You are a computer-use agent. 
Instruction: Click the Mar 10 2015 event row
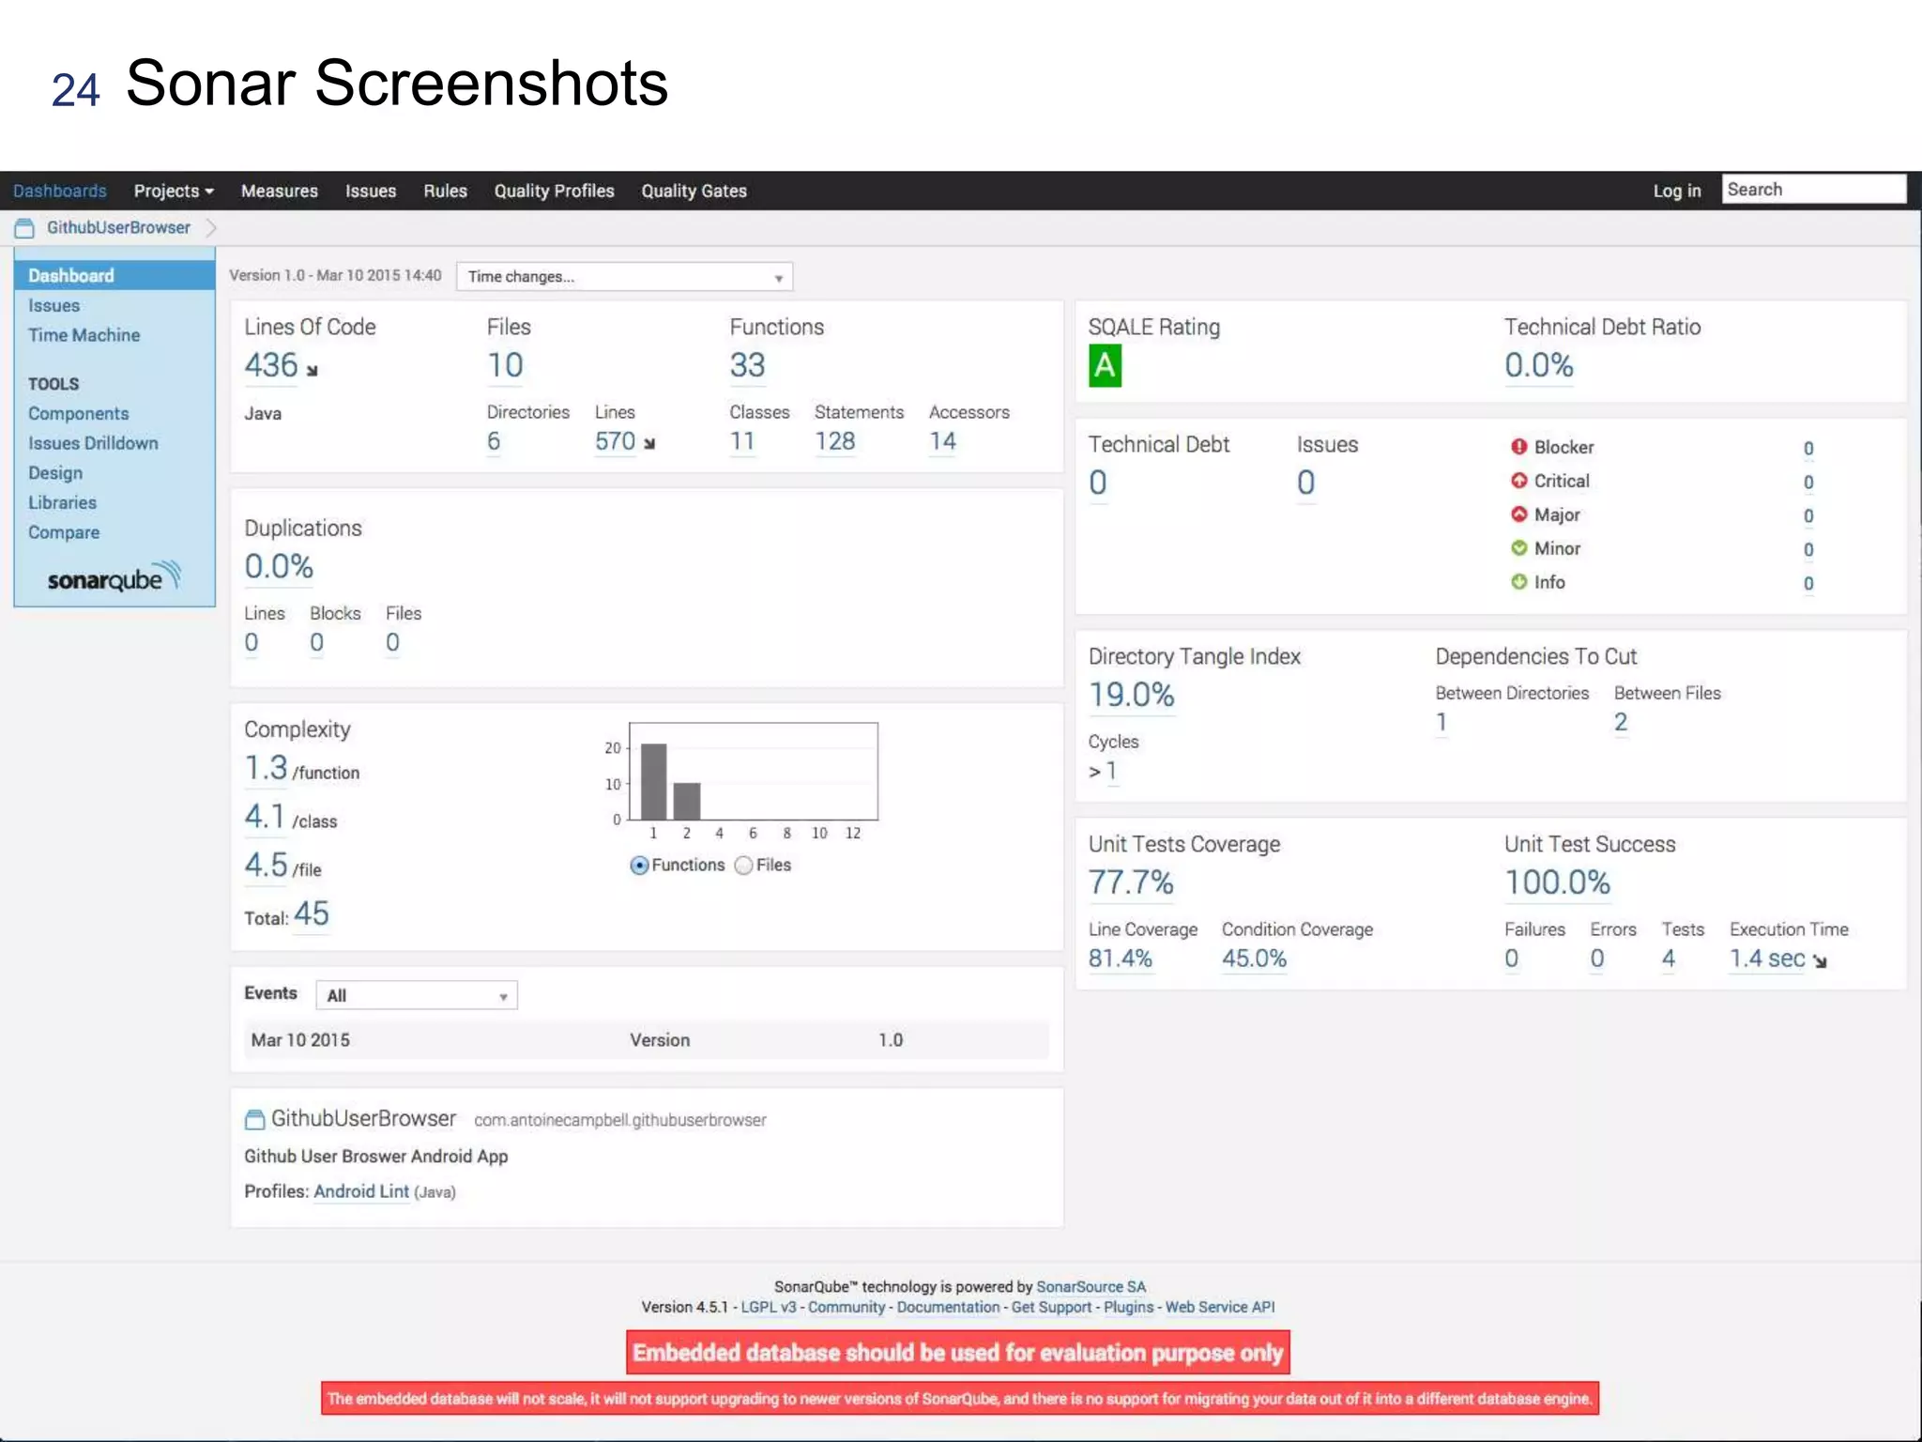(647, 1040)
